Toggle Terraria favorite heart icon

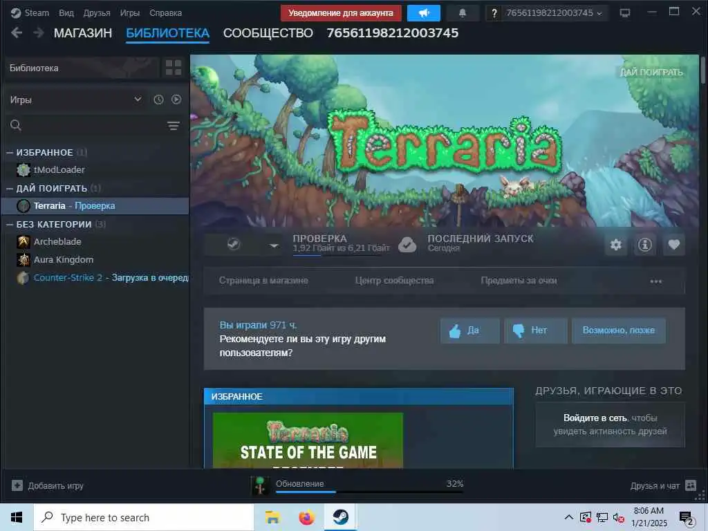point(673,245)
